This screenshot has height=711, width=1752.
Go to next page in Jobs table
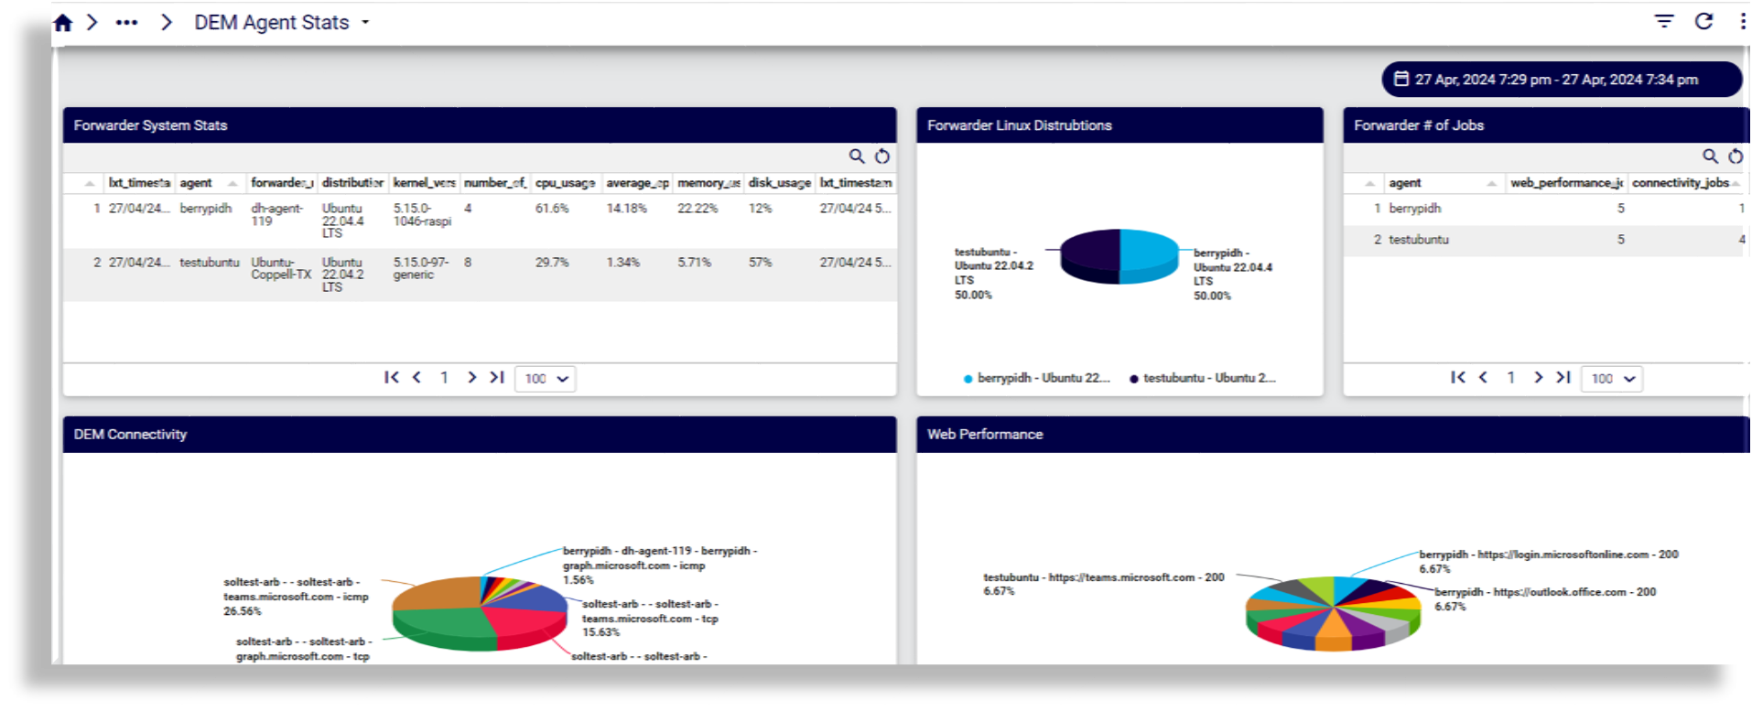[1538, 377]
